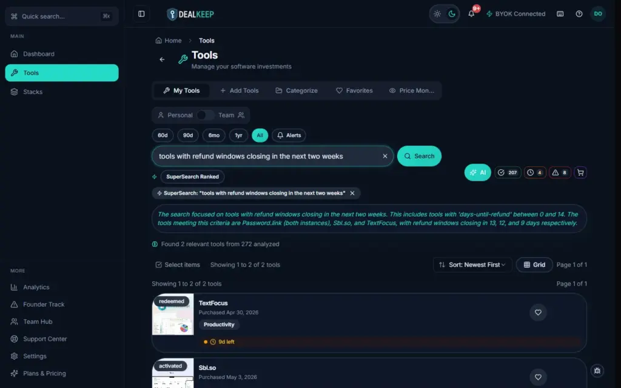This screenshot has height=388, width=621.
Task: Select the 90d filter chip
Action: (188, 135)
